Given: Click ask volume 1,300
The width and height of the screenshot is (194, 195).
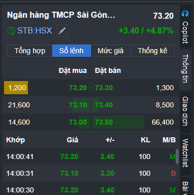Looking at the screenshot, I should tap(165, 88).
